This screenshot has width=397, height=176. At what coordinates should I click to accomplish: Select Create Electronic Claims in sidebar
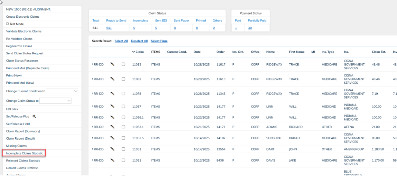(23, 17)
